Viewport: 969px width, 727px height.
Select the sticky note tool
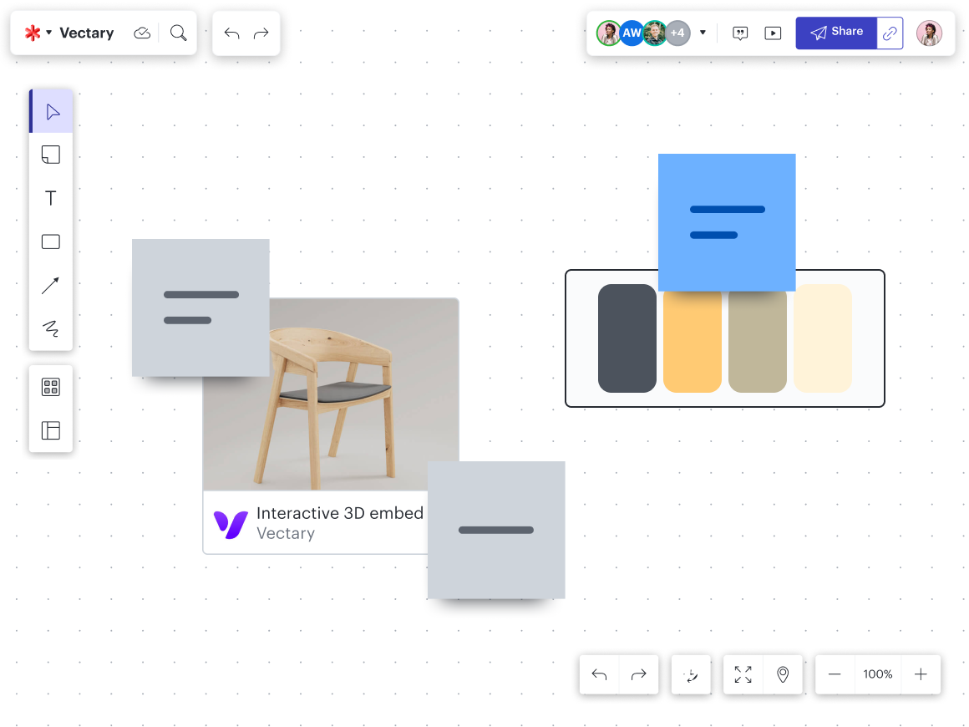tap(51, 155)
